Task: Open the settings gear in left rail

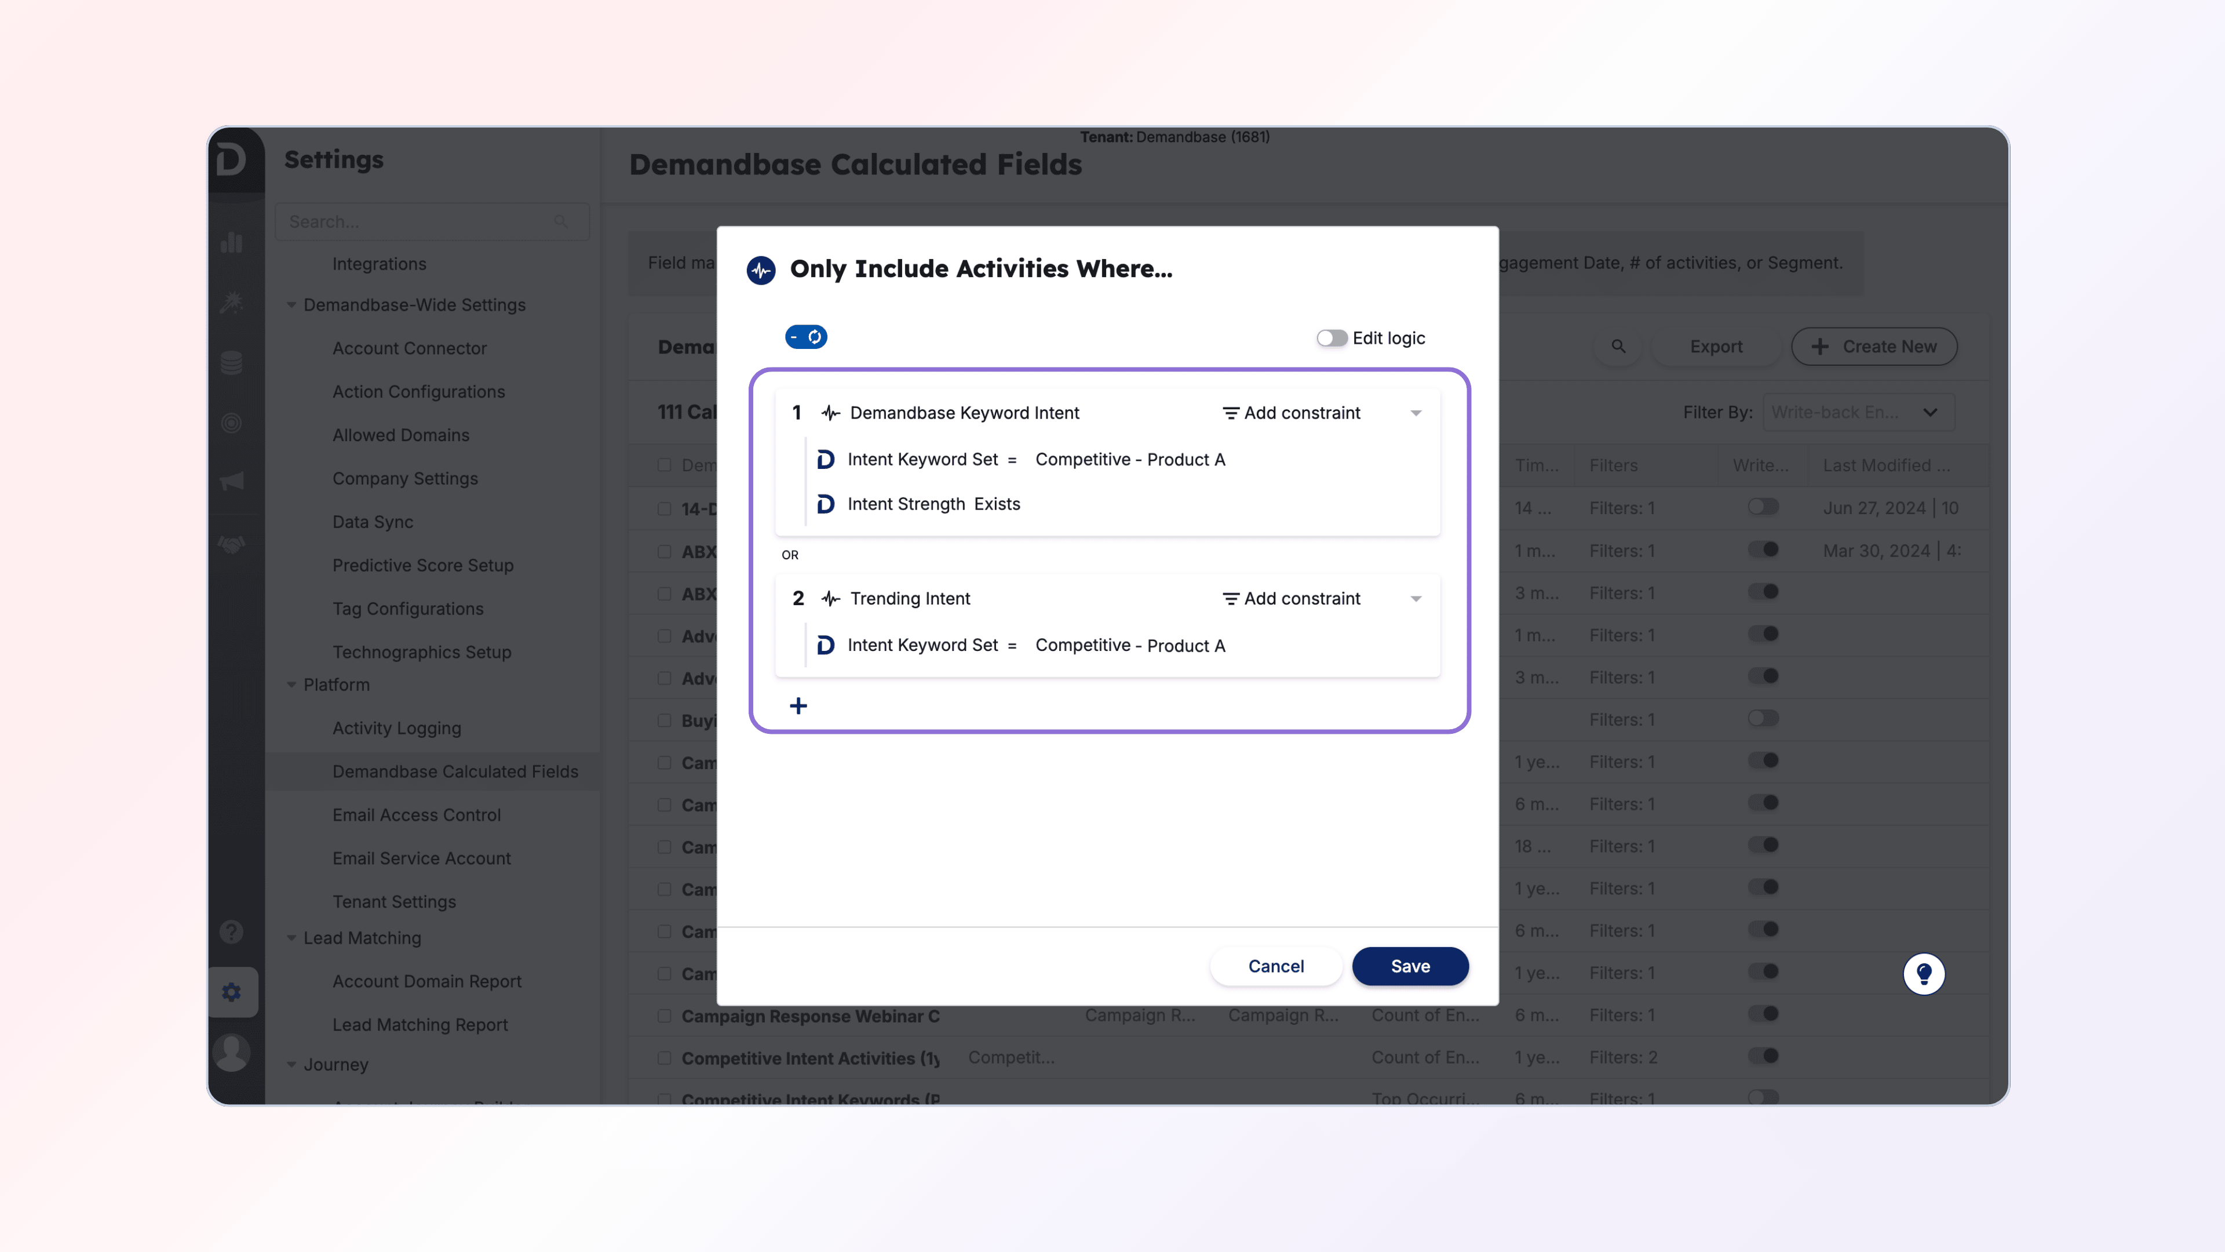Action: point(232,992)
